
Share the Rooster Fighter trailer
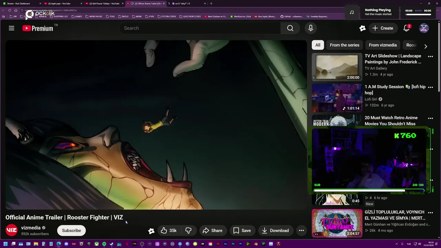click(x=212, y=231)
